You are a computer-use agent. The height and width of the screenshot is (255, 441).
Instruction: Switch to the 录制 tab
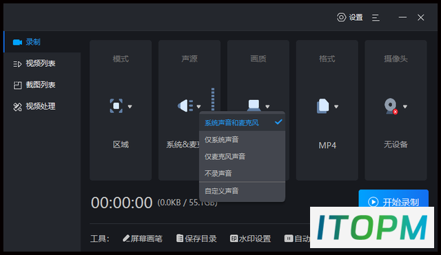tap(42, 42)
